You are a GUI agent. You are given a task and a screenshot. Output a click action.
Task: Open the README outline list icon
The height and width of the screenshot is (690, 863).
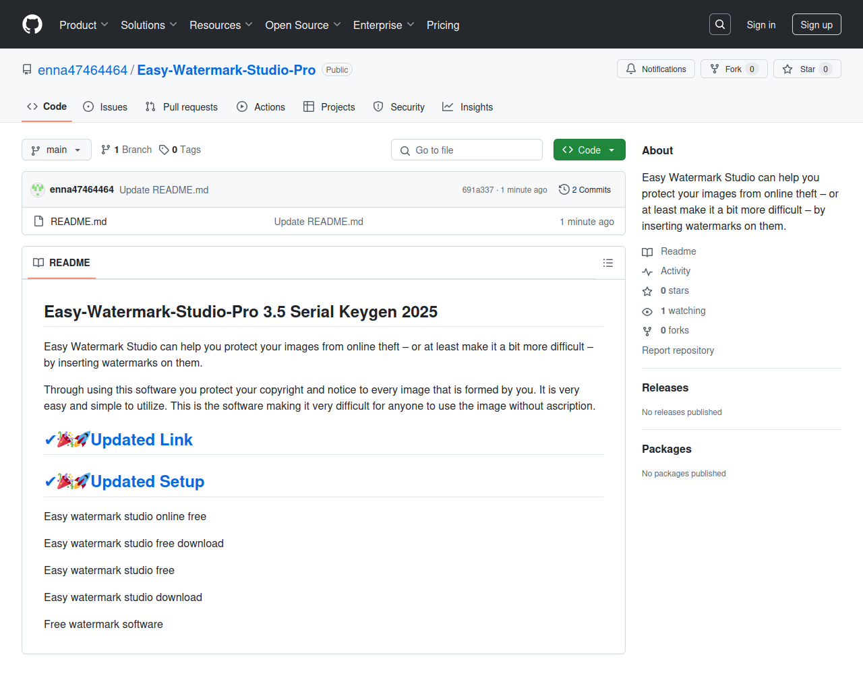pos(608,263)
